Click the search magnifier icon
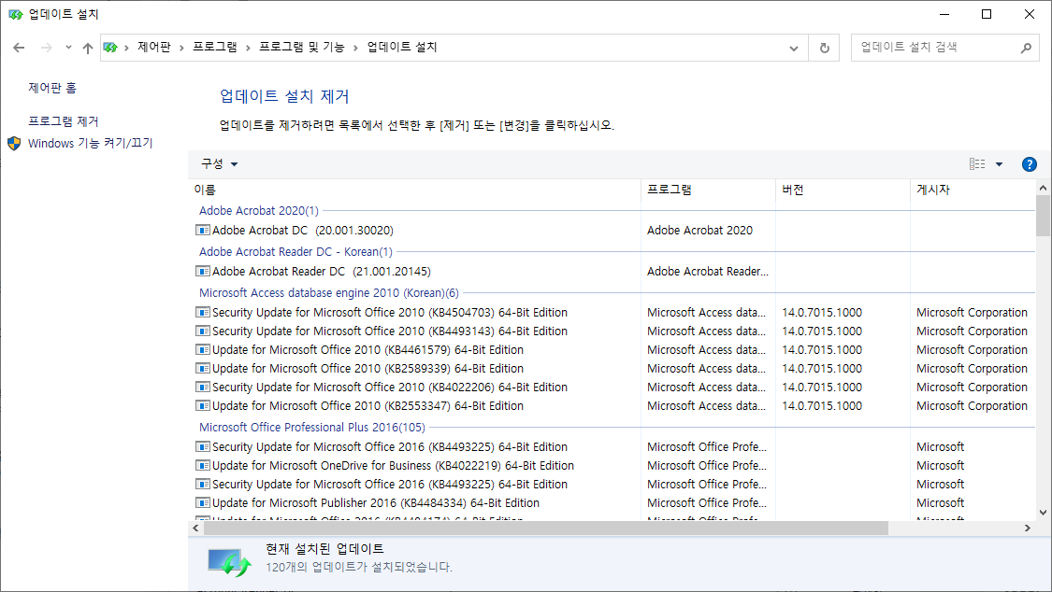The height and width of the screenshot is (592, 1052). click(1026, 48)
